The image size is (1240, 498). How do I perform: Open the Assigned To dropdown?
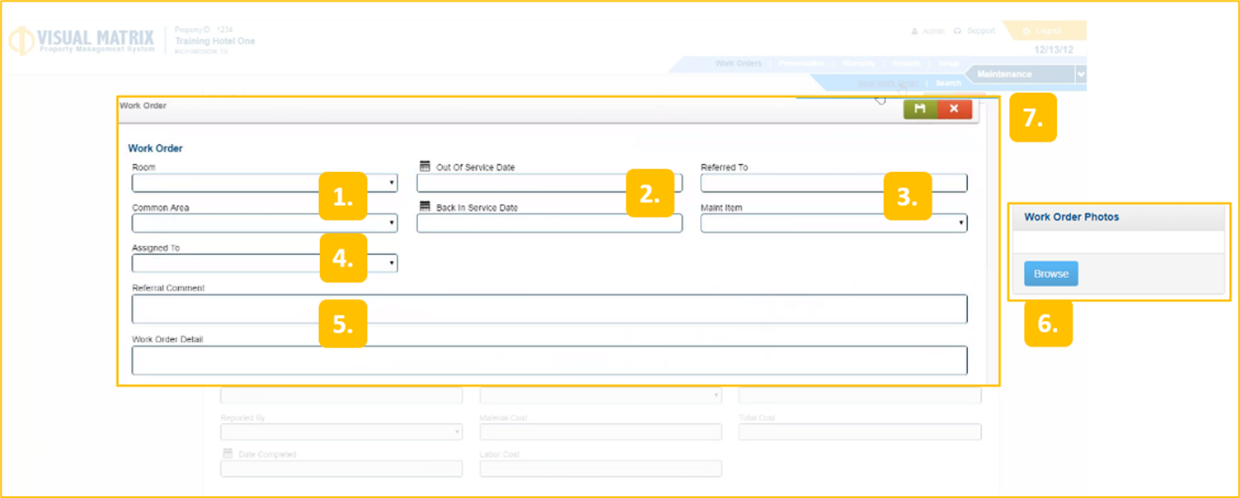click(x=392, y=263)
